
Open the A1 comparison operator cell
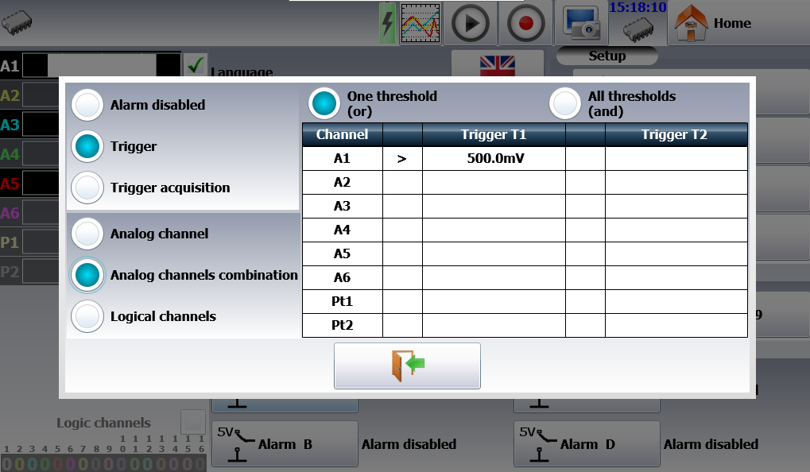pyautogui.click(x=402, y=159)
